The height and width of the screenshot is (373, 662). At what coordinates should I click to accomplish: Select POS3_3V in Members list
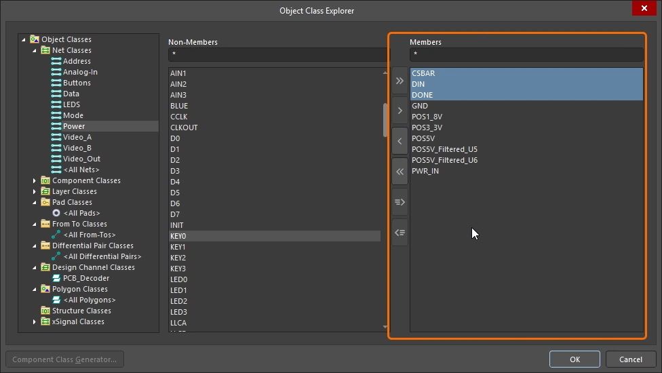coord(427,127)
